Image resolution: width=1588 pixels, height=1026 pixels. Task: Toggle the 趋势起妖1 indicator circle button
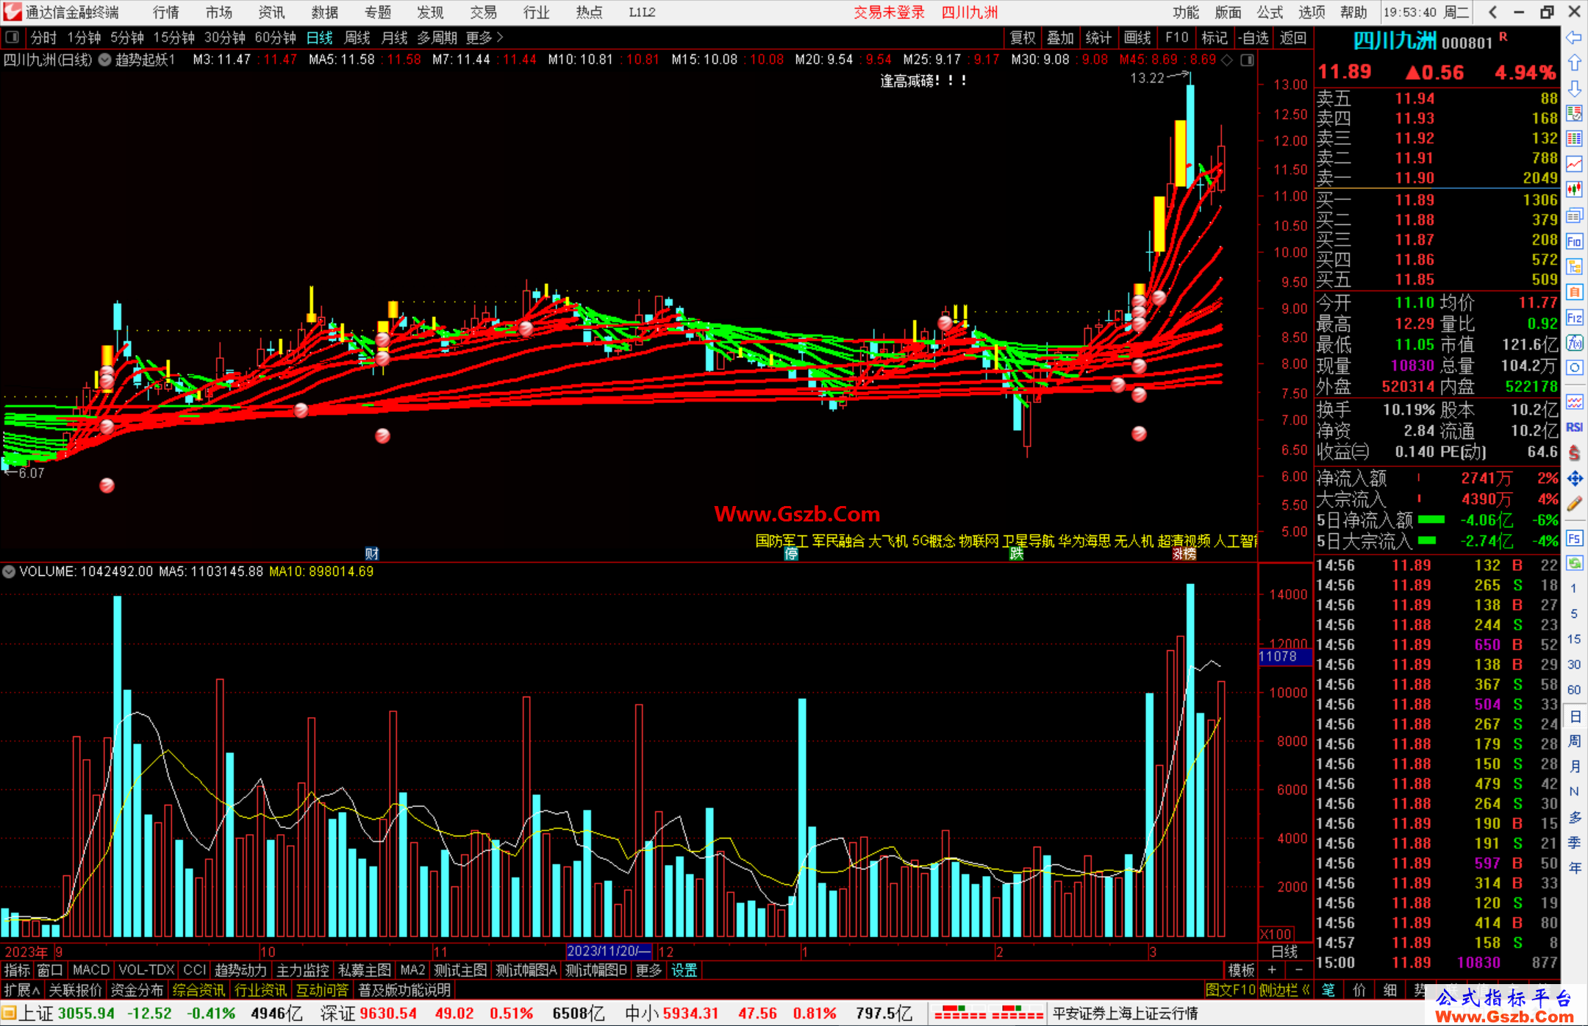105,60
